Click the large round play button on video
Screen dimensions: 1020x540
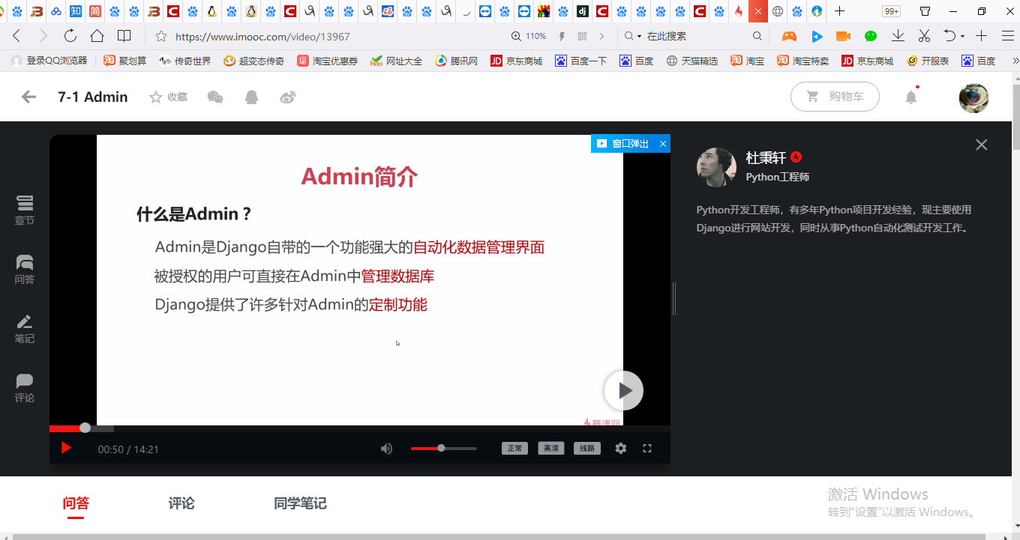[x=624, y=390]
